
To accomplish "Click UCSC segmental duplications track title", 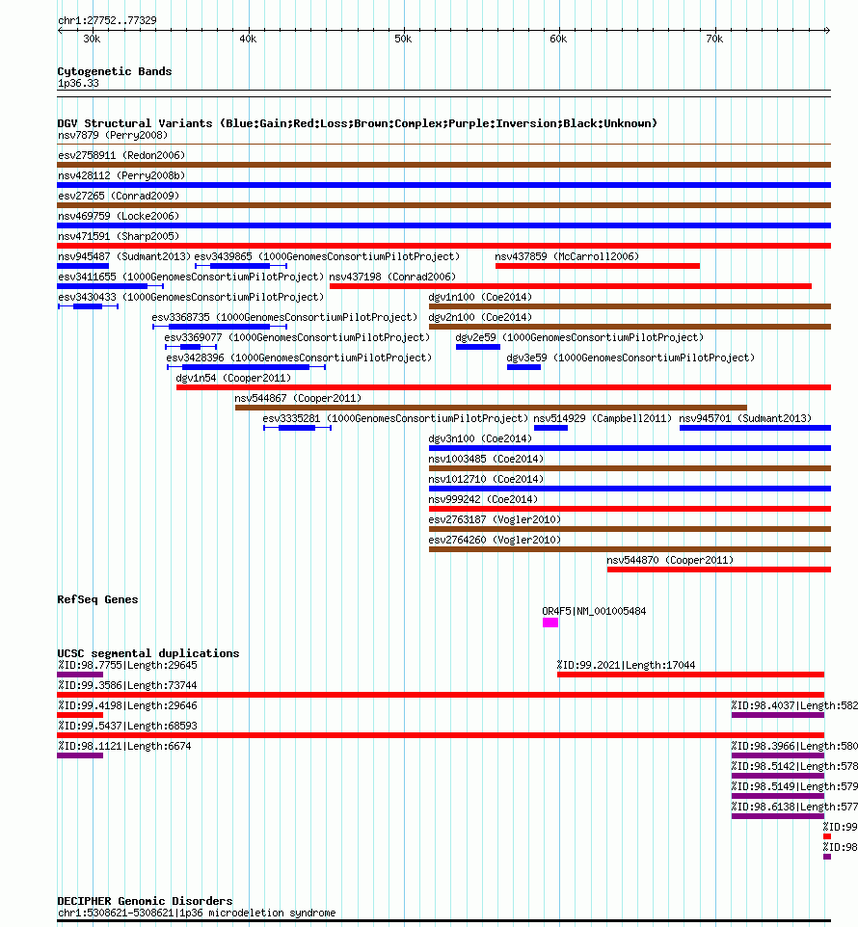I will coord(148,654).
